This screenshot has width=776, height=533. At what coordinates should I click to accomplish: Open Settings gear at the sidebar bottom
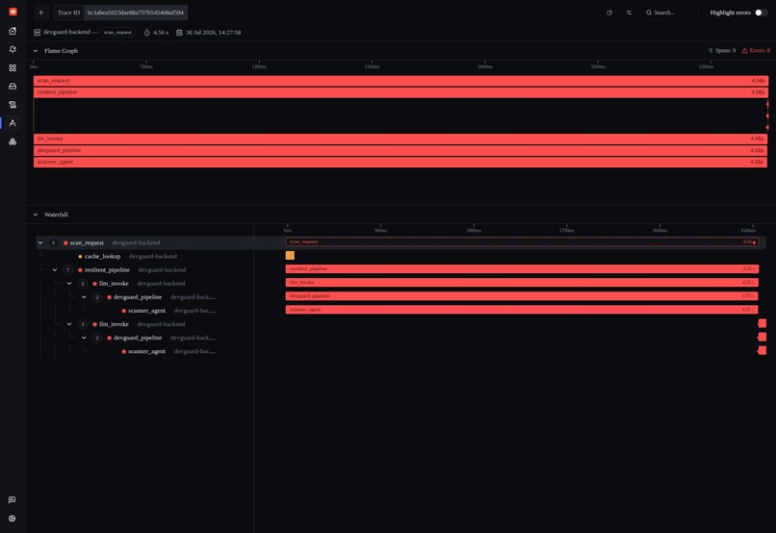point(13,519)
